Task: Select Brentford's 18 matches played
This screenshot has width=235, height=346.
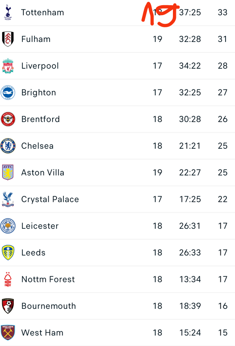Action: pos(157,119)
